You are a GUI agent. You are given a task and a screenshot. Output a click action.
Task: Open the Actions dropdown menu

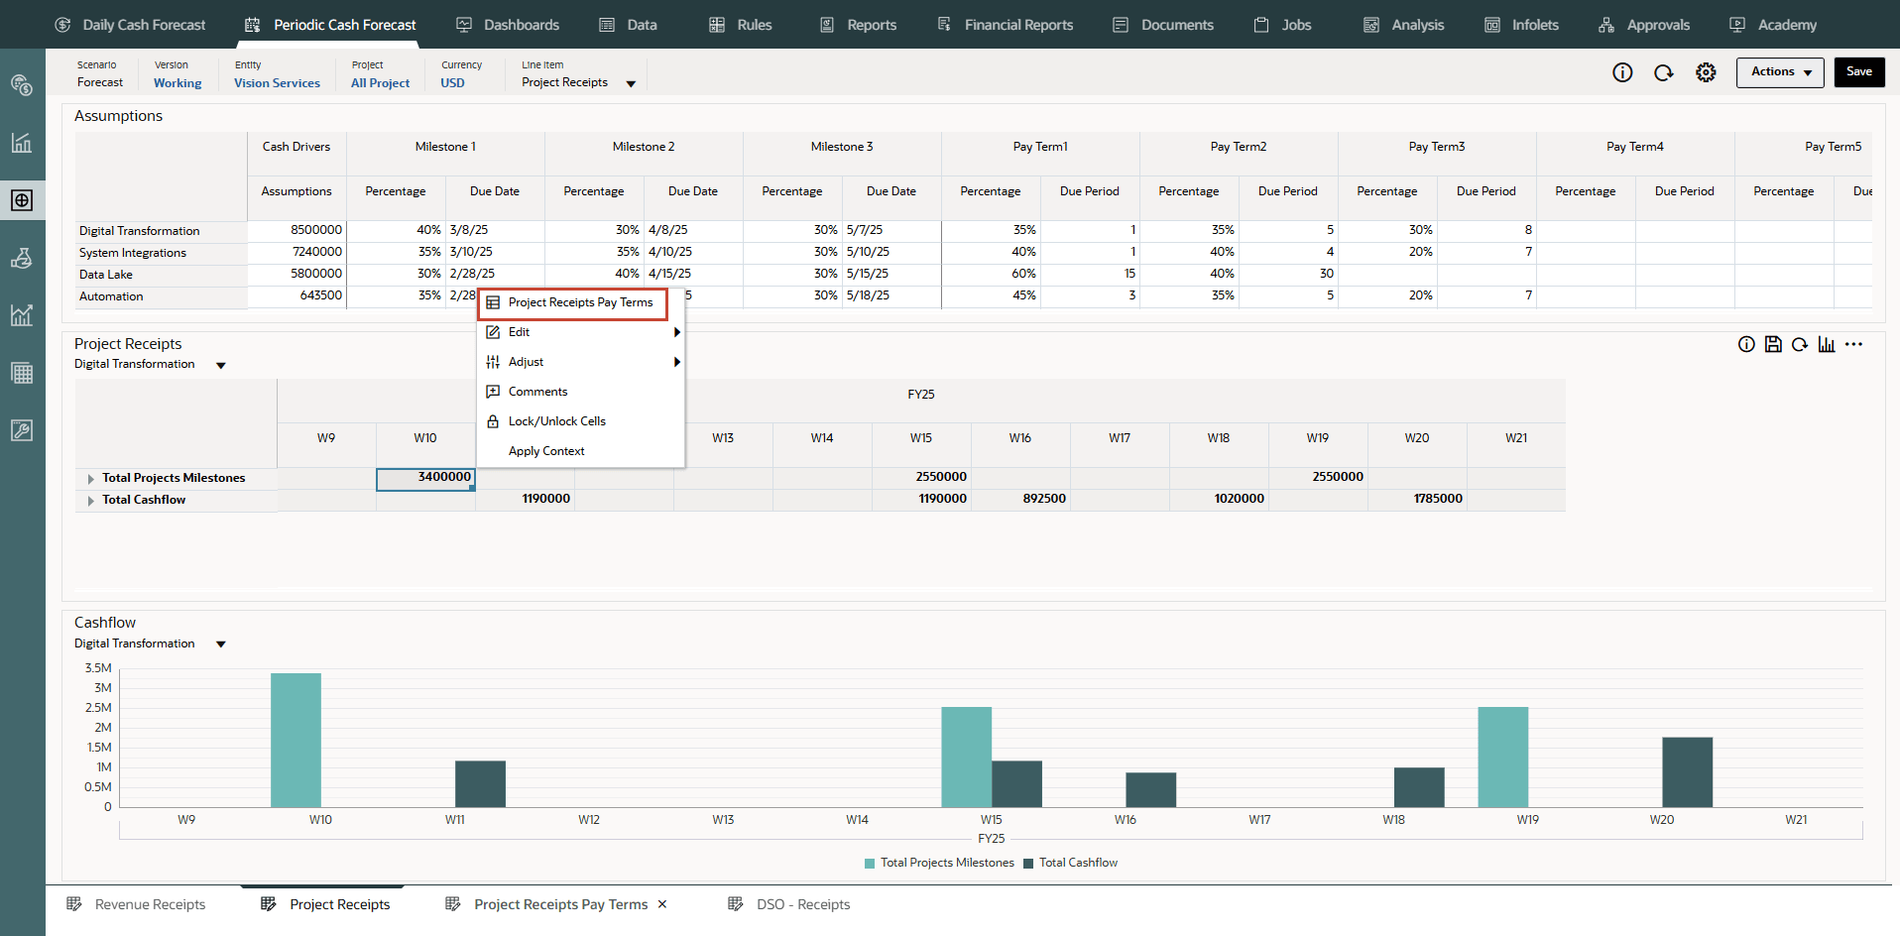pyautogui.click(x=1779, y=72)
